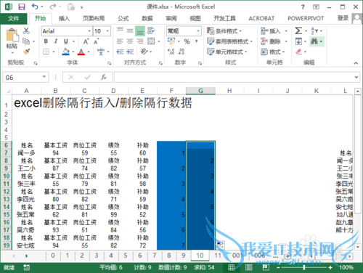The image size is (363, 273).
Task: Switch to Page Layout view
Action: coord(248,267)
